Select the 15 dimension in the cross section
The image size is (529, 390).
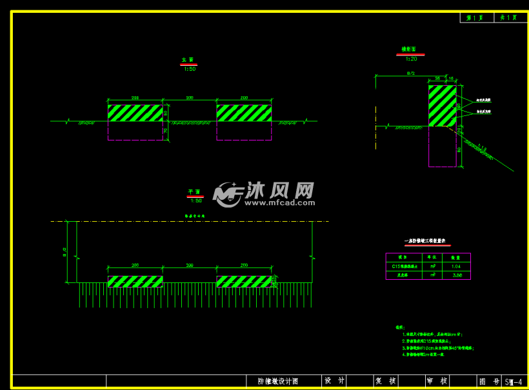point(451,78)
